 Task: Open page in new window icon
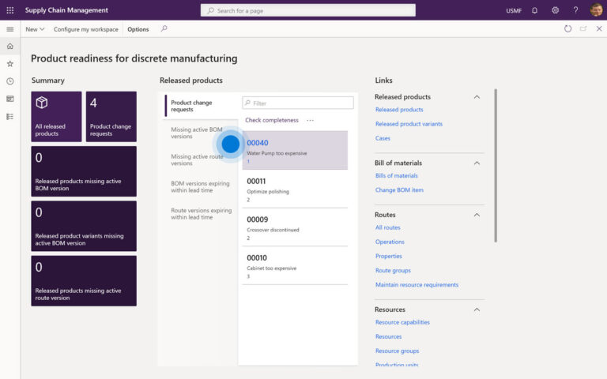click(583, 28)
